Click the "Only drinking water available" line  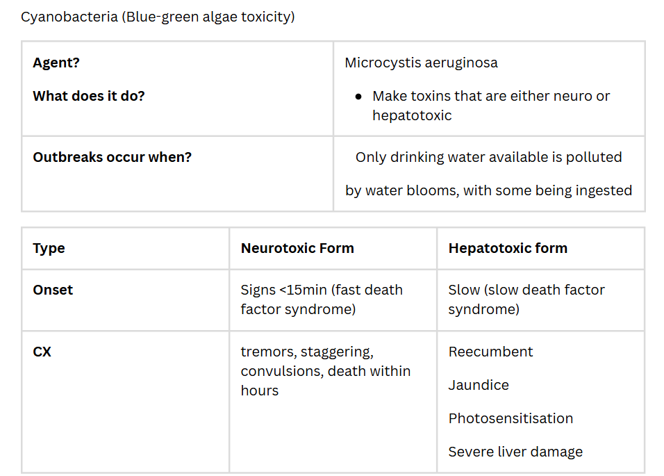pyautogui.click(x=488, y=157)
